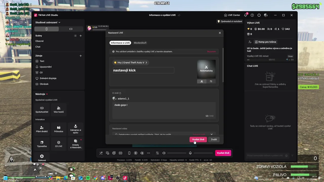
Task: Select automatic cover scissors option
Action: click(202, 81)
